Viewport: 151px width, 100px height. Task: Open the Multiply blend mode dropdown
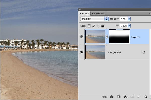94,19
